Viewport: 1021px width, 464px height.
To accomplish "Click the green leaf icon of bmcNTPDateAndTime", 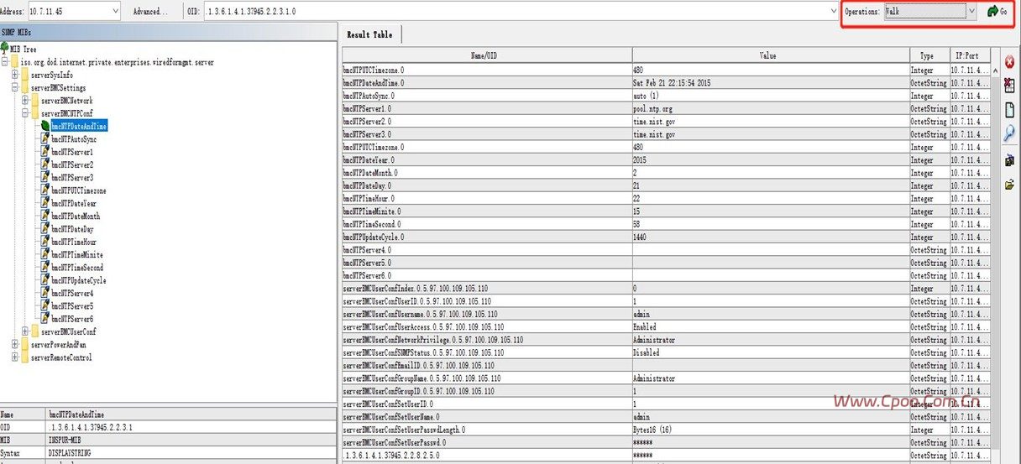I will [45, 126].
